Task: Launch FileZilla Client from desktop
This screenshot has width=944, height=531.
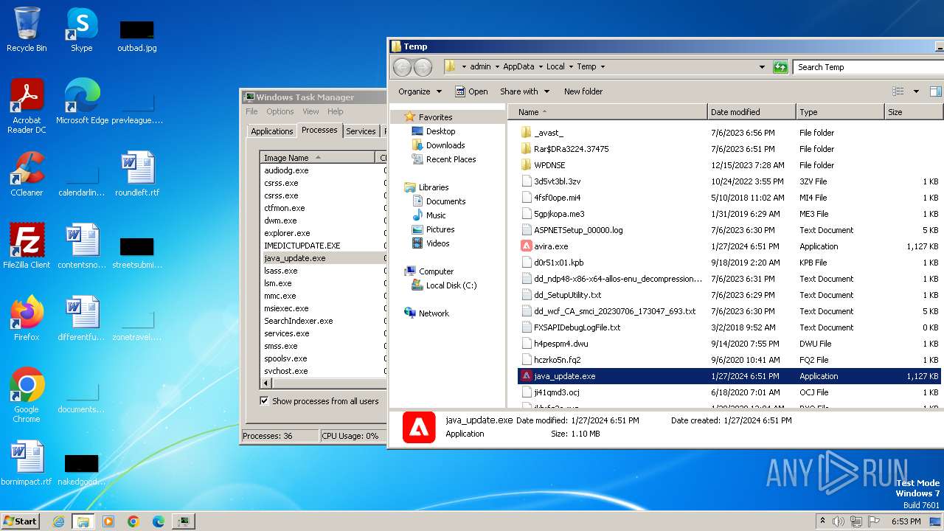Action: pyautogui.click(x=27, y=246)
